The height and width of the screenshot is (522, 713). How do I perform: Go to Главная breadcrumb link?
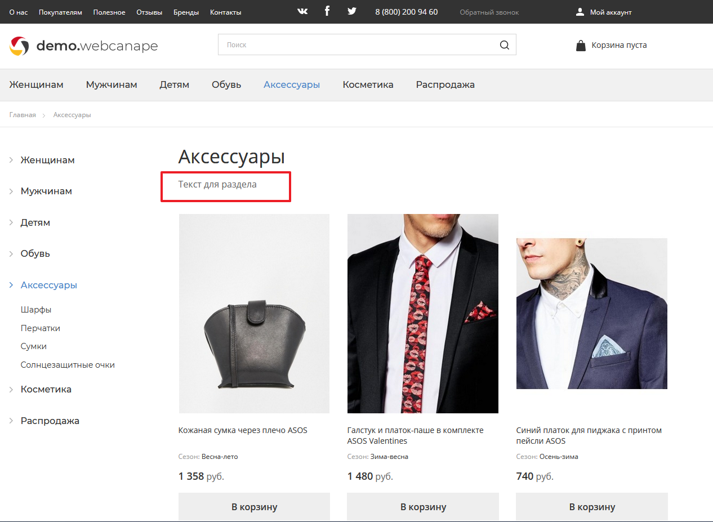pos(23,115)
